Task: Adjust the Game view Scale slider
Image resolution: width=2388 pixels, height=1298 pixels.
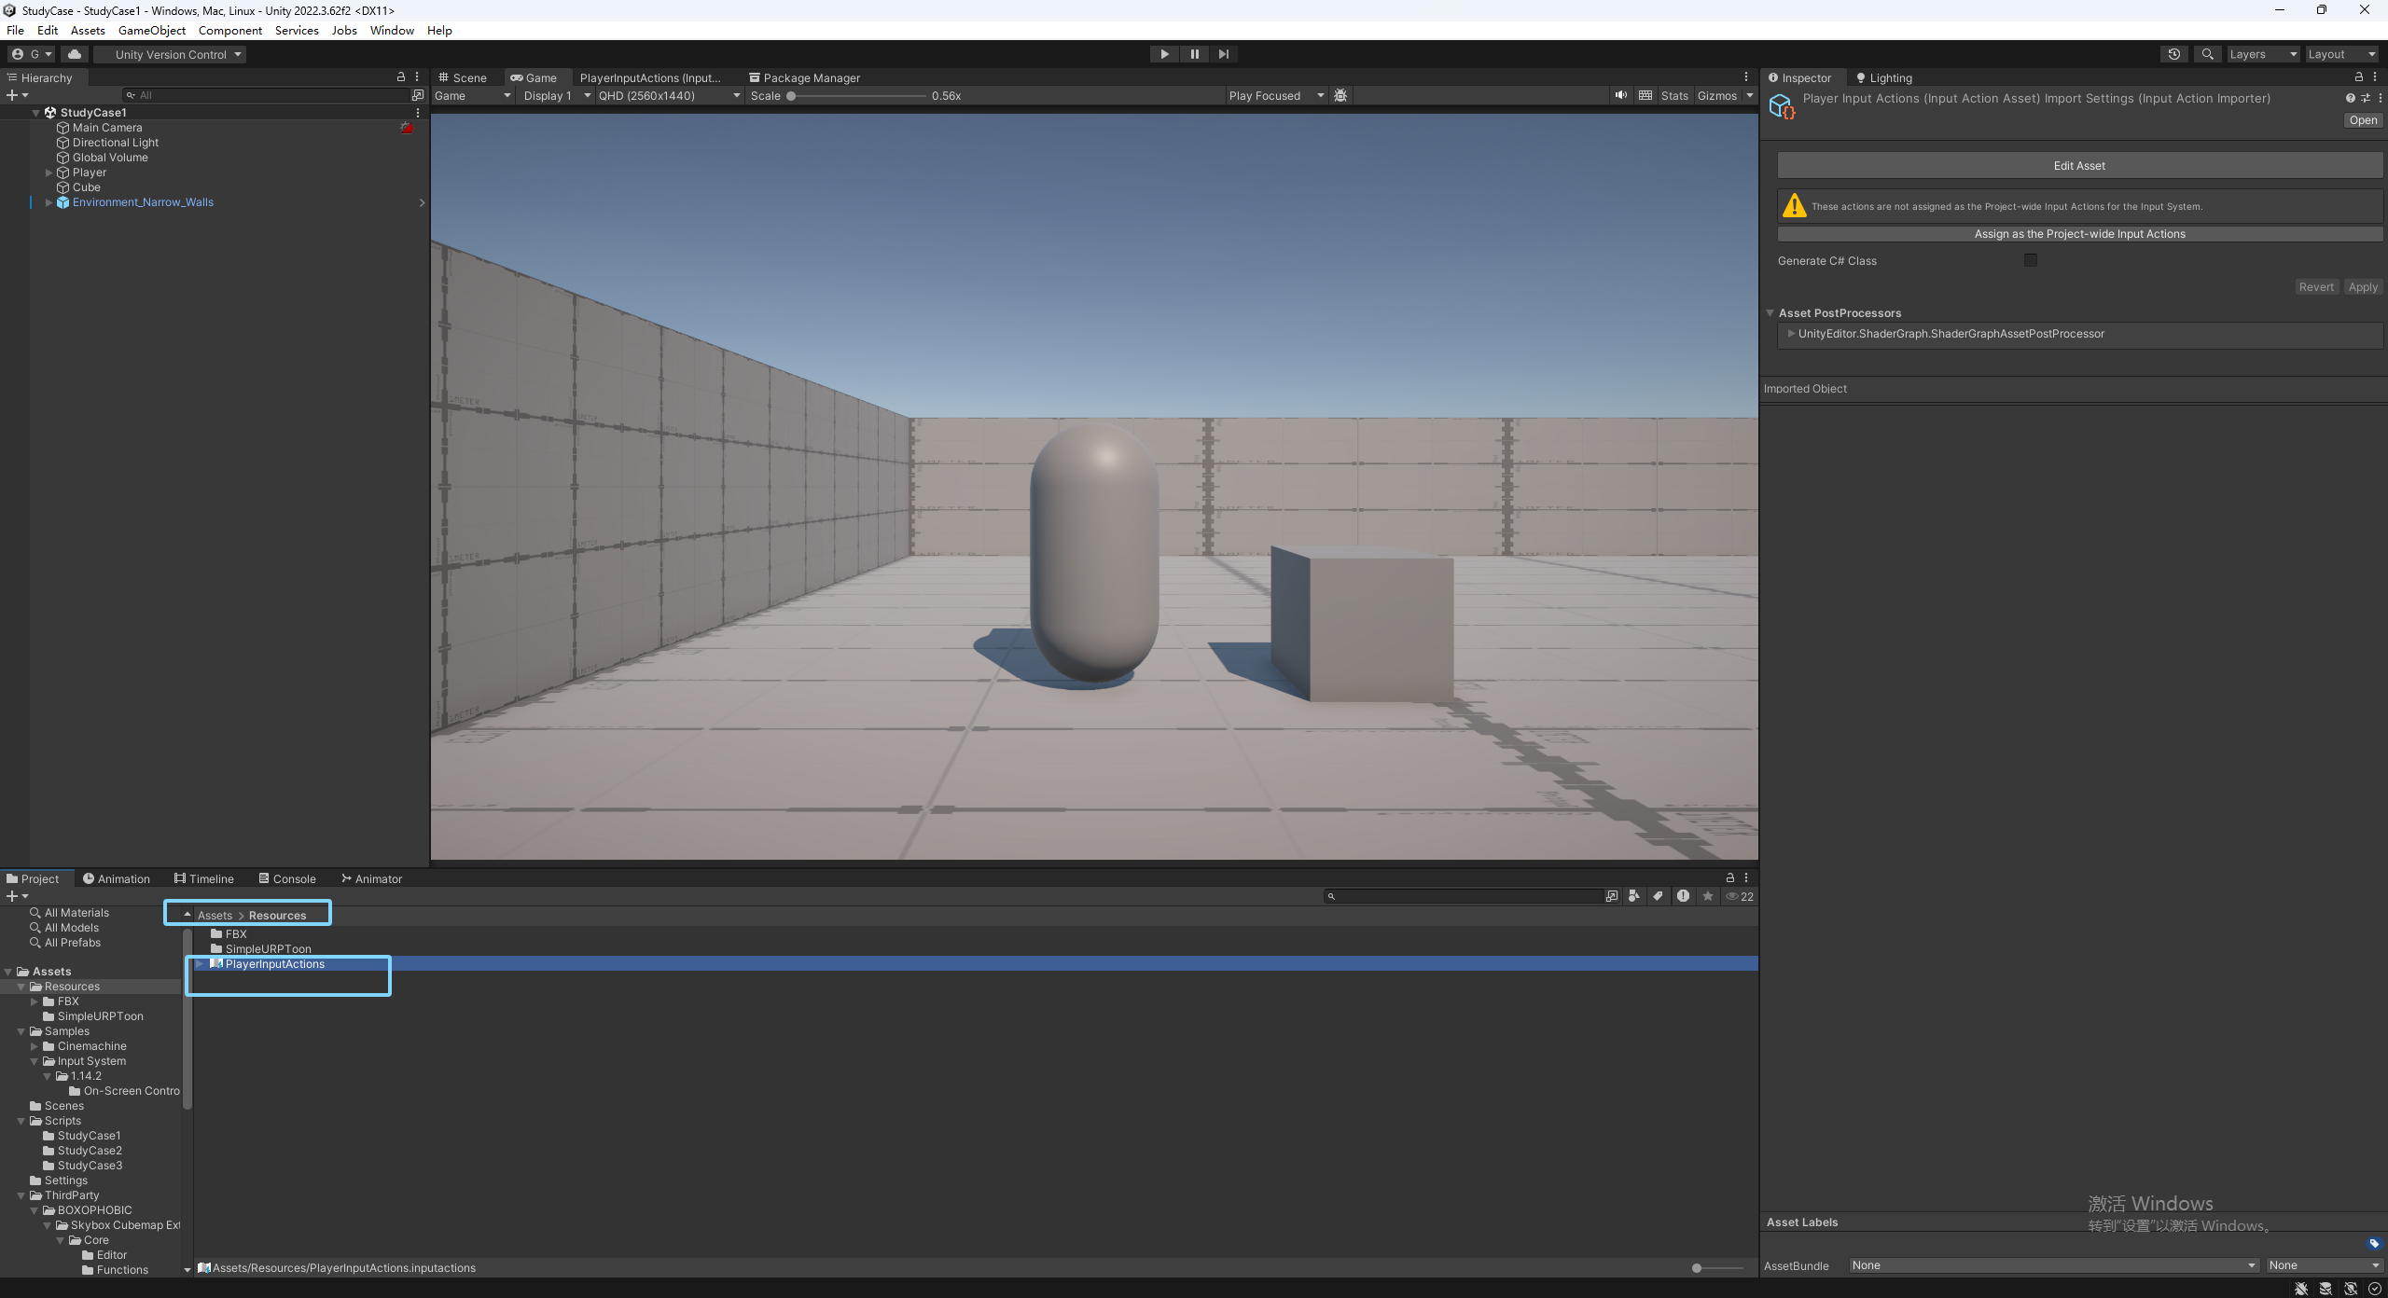Action: tap(791, 95)
